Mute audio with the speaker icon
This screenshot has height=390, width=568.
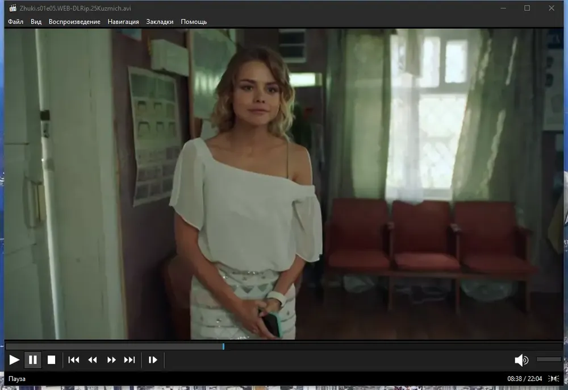[x=521, y=360]
